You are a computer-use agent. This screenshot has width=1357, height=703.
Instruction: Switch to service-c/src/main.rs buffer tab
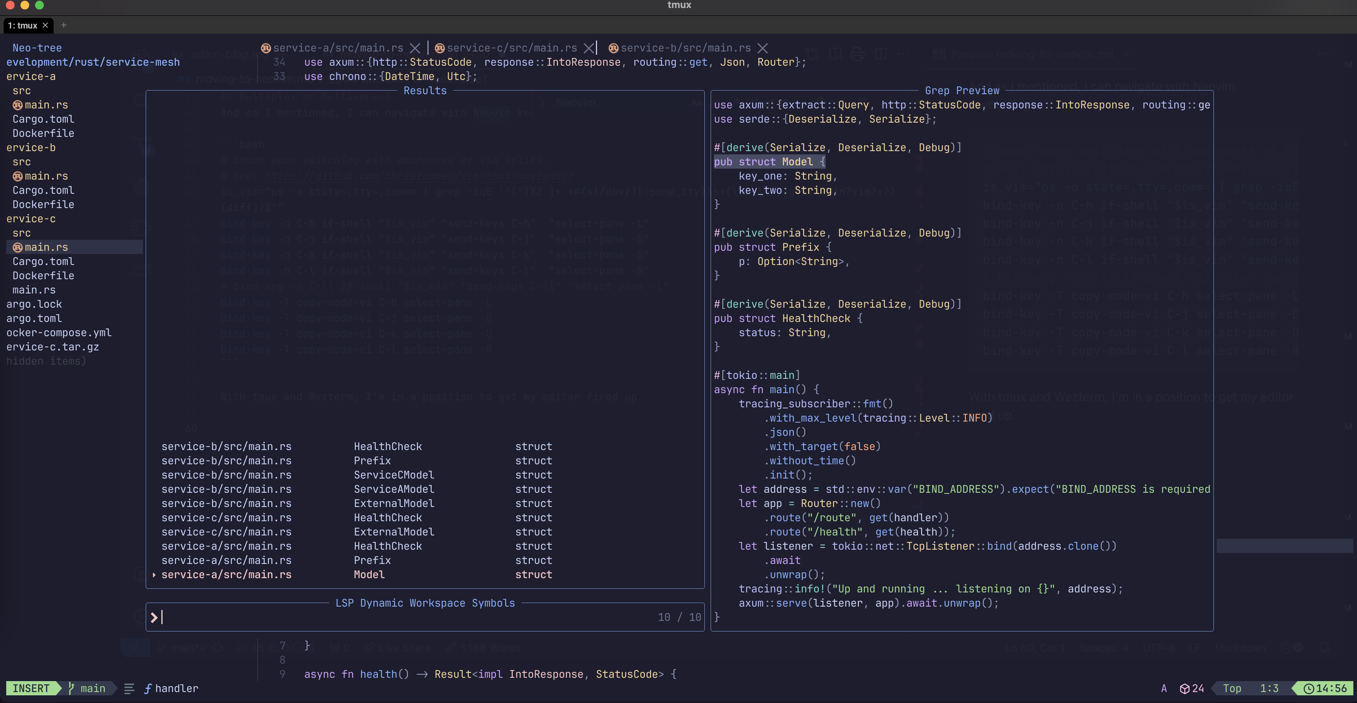(511, 48)
